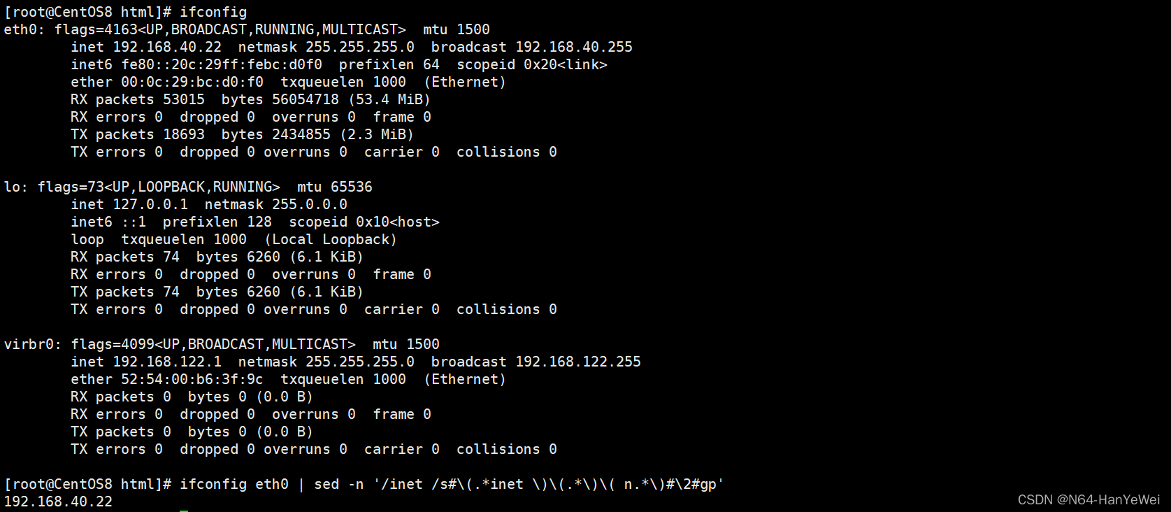Click the lo netmask 255.0.0.0
This screenshot has width=1171, height=512.
pos(310,204)
